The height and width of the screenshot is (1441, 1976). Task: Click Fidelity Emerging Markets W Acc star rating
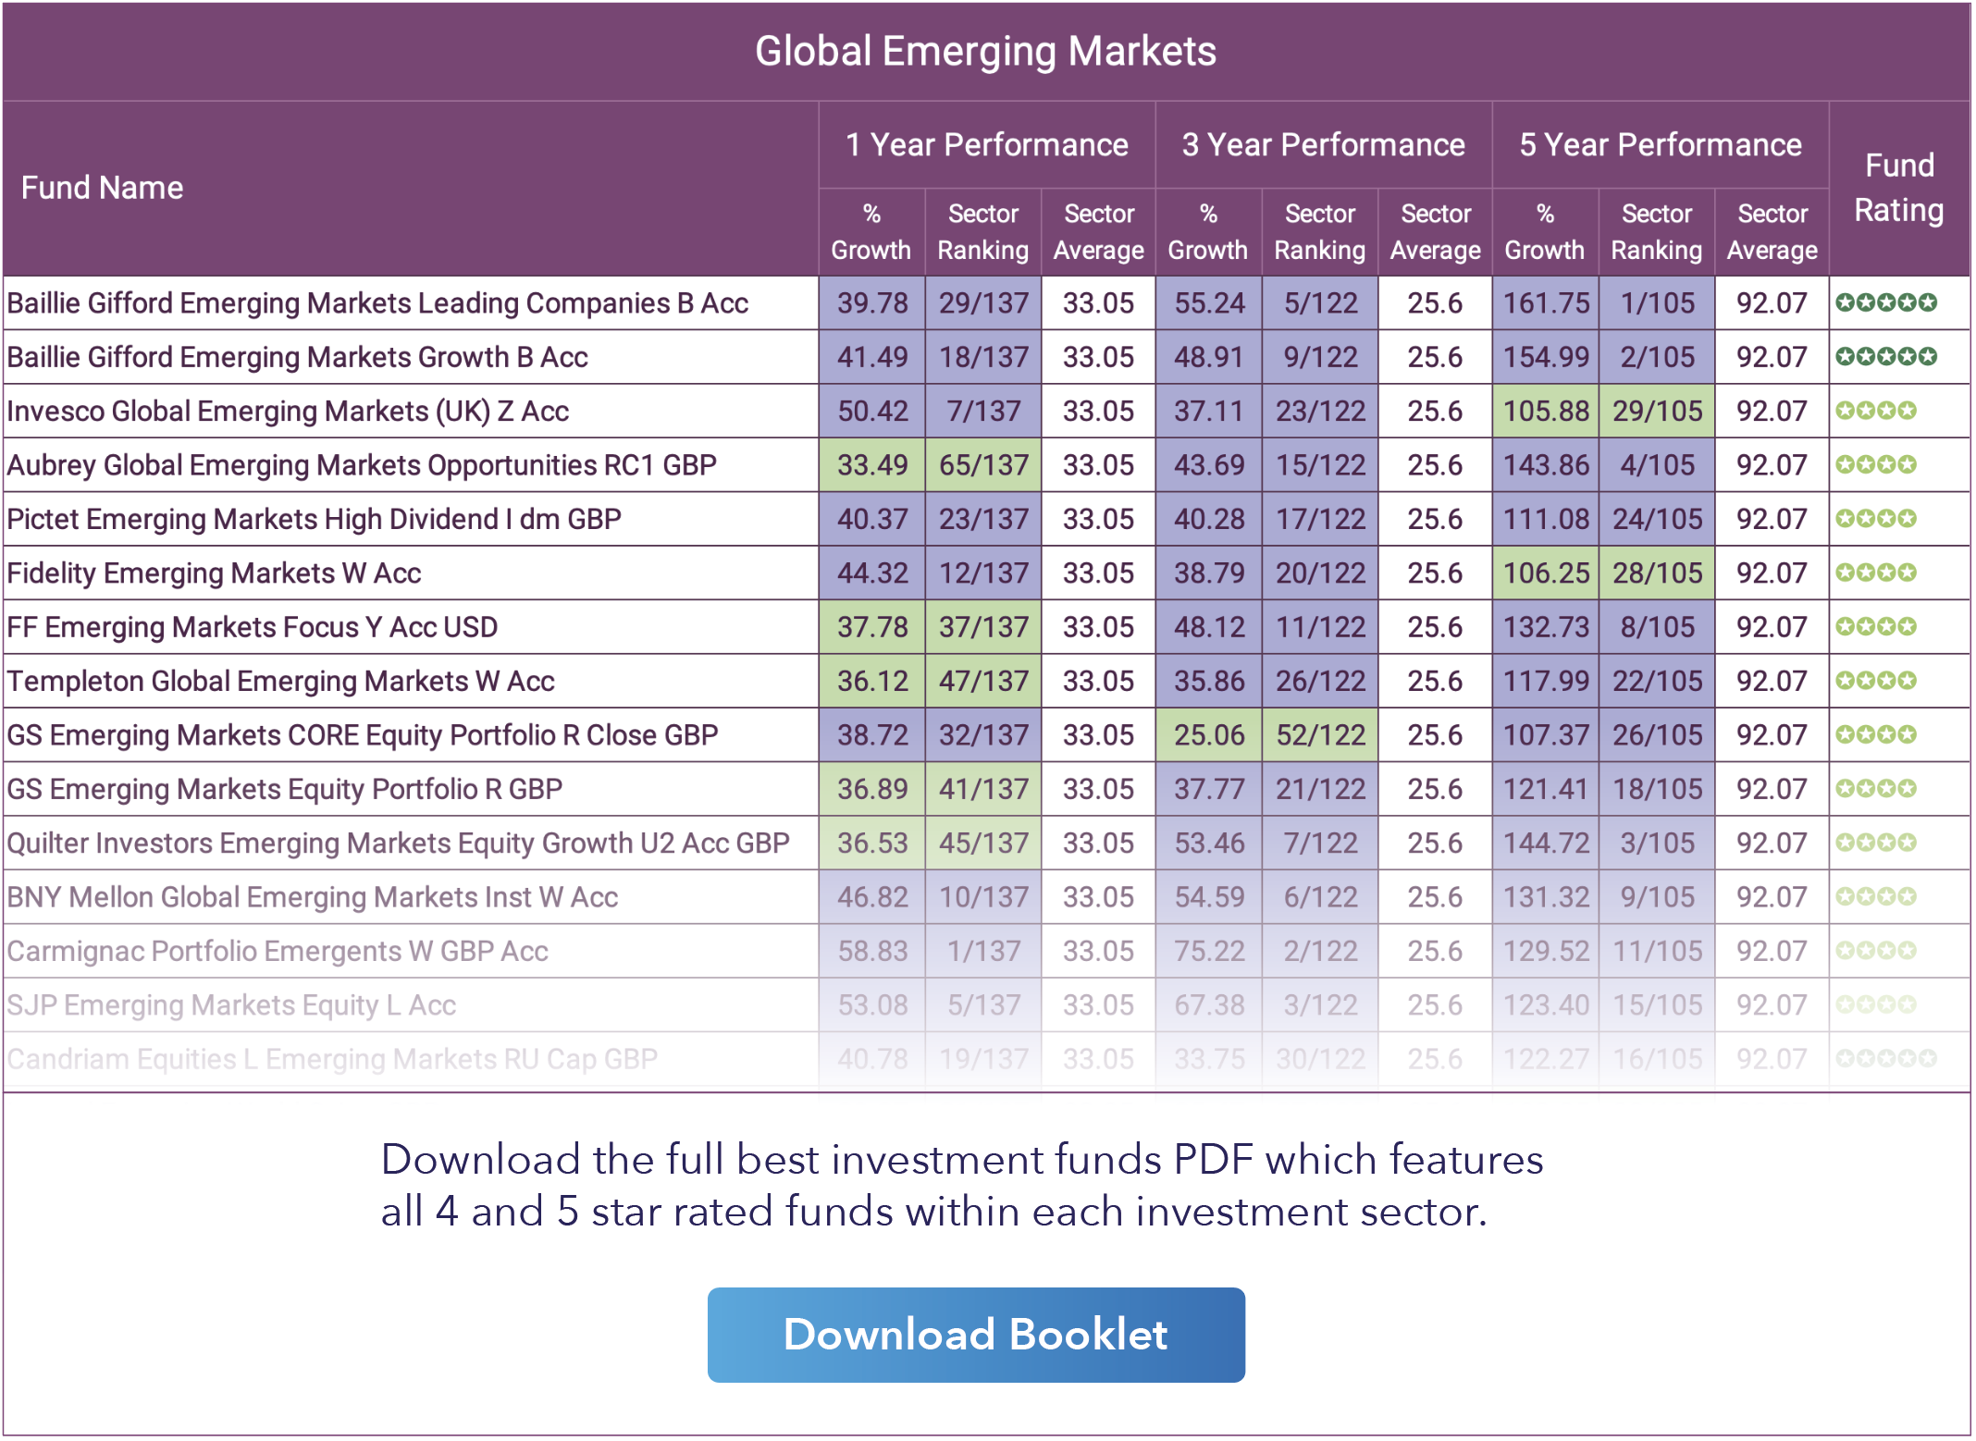pyautogui.click(x=1875, y=573)
